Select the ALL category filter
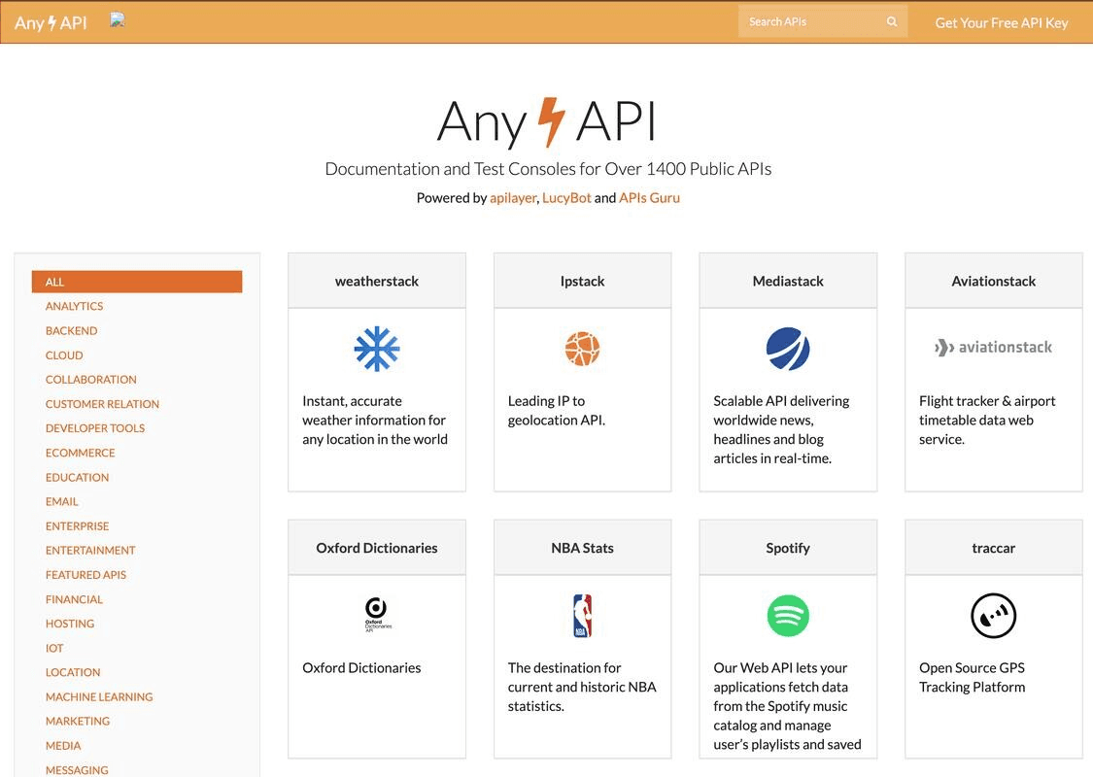Image resolution: width=1093 pixels, height=777 pixels. click(x=137, y=282)
